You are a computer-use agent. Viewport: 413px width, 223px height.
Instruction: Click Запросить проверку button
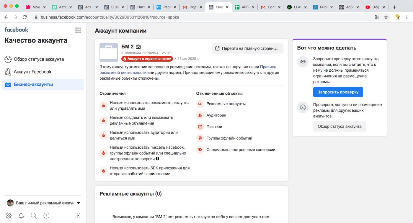[338, 92]
